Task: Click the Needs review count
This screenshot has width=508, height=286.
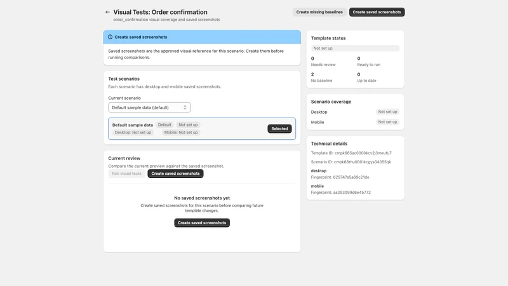Action: [x=312, y=58]
